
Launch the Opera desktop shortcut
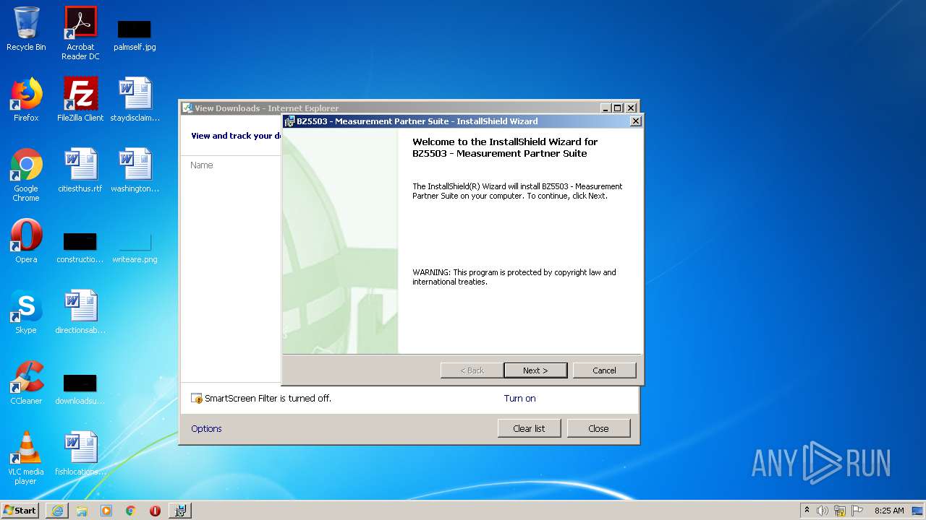coord(26,241)
